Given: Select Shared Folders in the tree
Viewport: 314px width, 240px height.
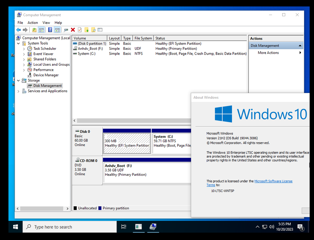Looking at the screenshot, I should (x=45, y=59).
